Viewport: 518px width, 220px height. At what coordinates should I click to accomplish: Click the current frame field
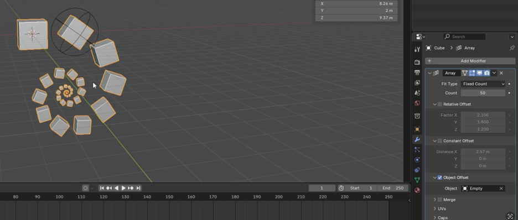point(322,188)
